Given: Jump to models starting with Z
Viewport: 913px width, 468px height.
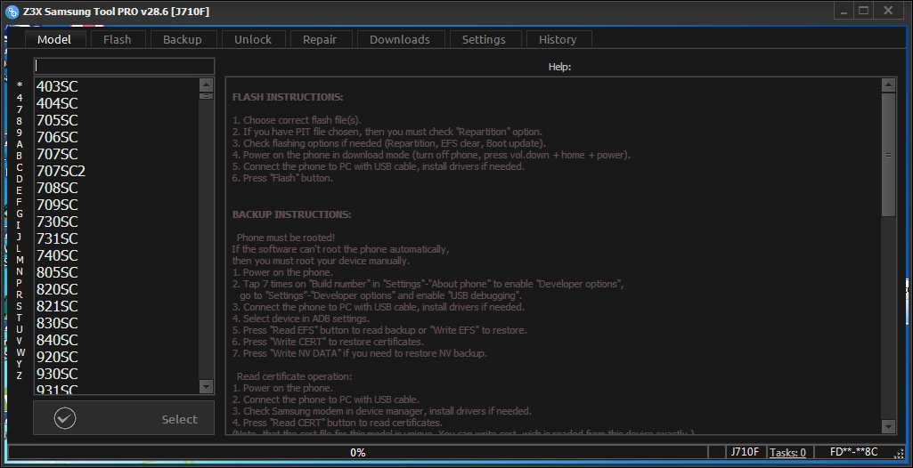Looking at the screenshot, I should coord(20,375).
